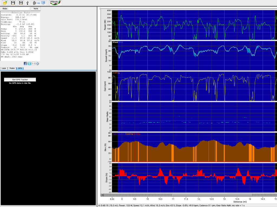Click the Save As disk icon
The height and width of the screenshot is (207, 277).
[20, 3]
